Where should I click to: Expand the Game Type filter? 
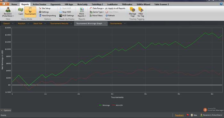coord(97,12)
